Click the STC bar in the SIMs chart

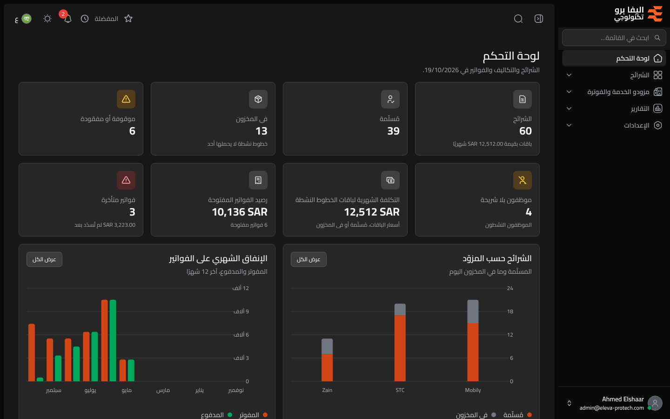[x=400, y=342]
